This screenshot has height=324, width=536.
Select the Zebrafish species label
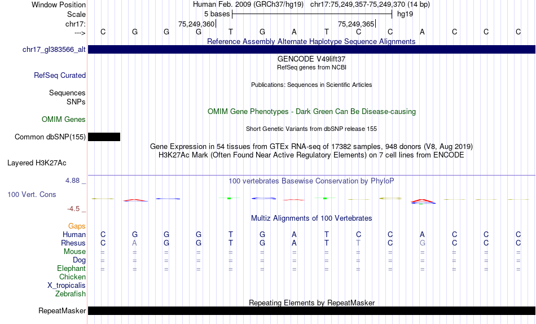tap(71, 294)
